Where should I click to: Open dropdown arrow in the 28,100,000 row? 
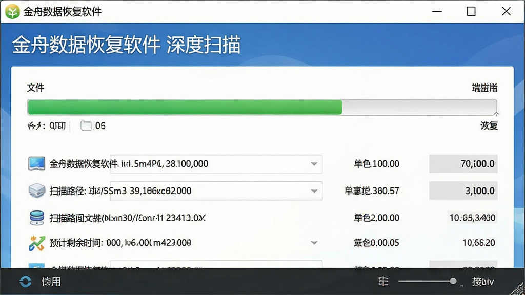point(314,164)
